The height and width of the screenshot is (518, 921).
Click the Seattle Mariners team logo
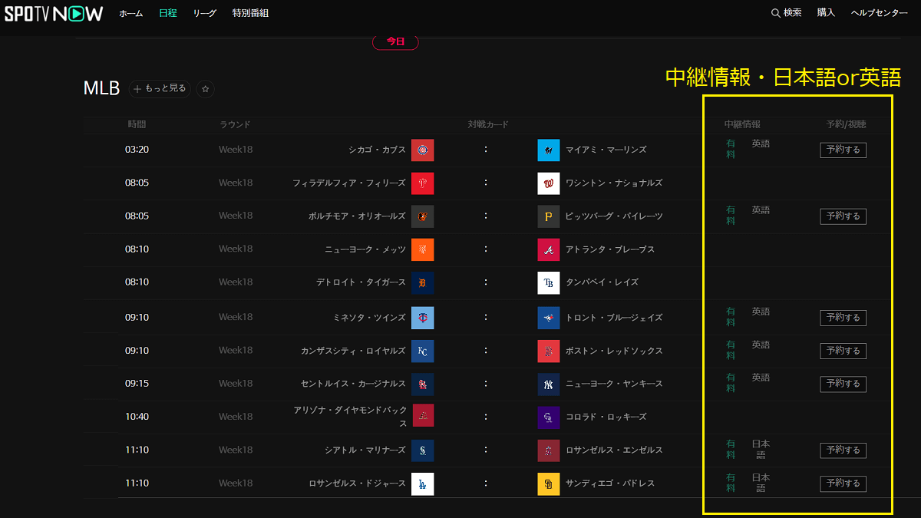(x=422, y=450)
